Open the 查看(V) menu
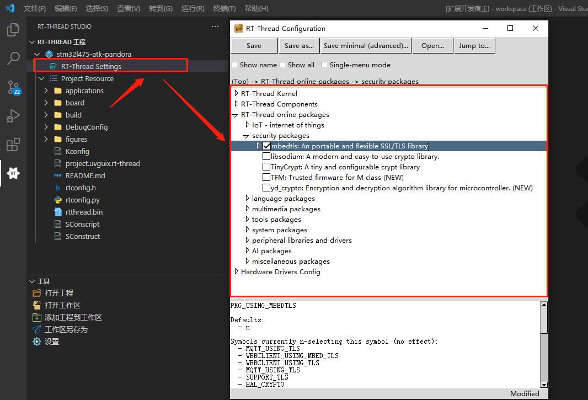Screen dimensions: 588x400 (x=129, y=8)
